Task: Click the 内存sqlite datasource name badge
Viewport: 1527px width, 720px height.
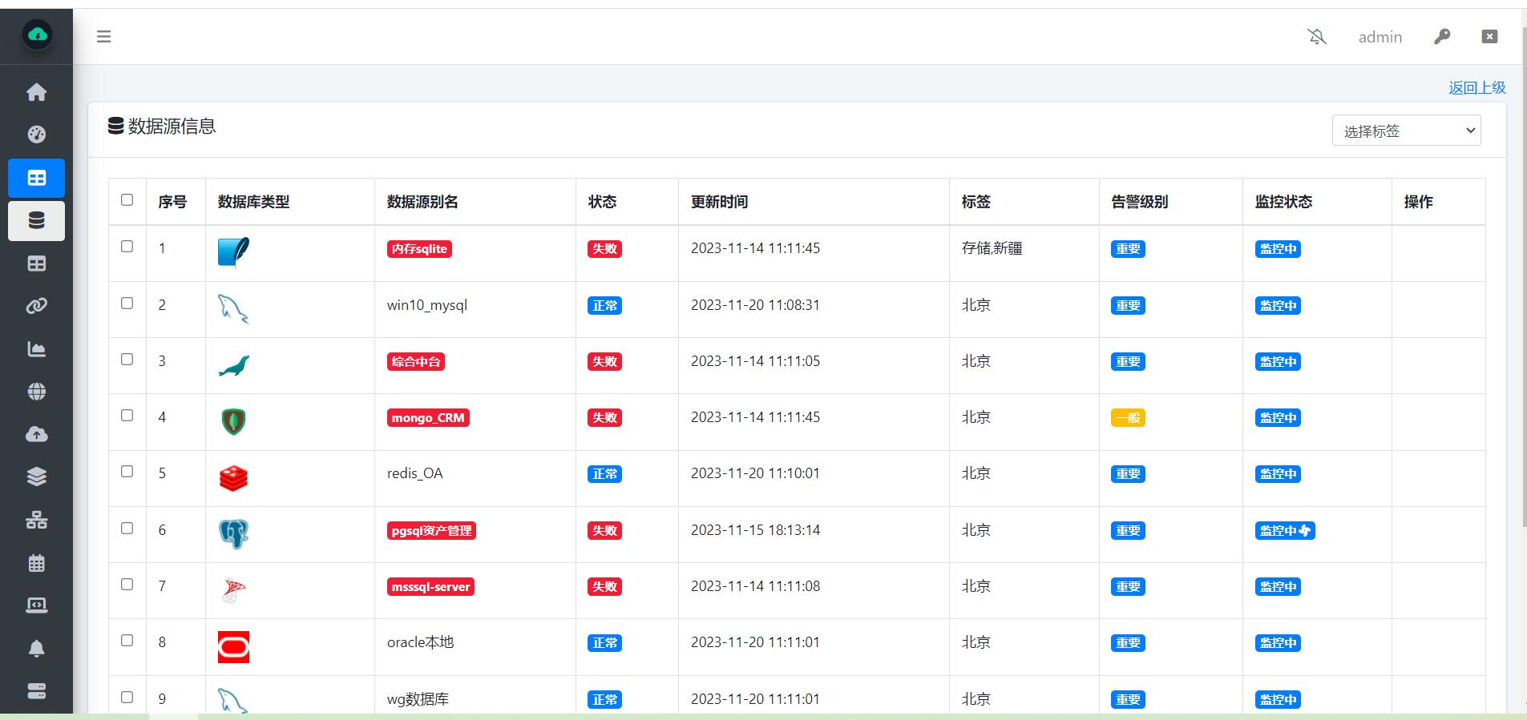Action: 419,249
